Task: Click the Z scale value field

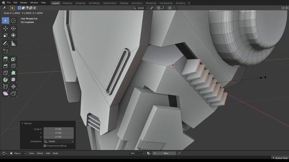Action: click(59, 137)
